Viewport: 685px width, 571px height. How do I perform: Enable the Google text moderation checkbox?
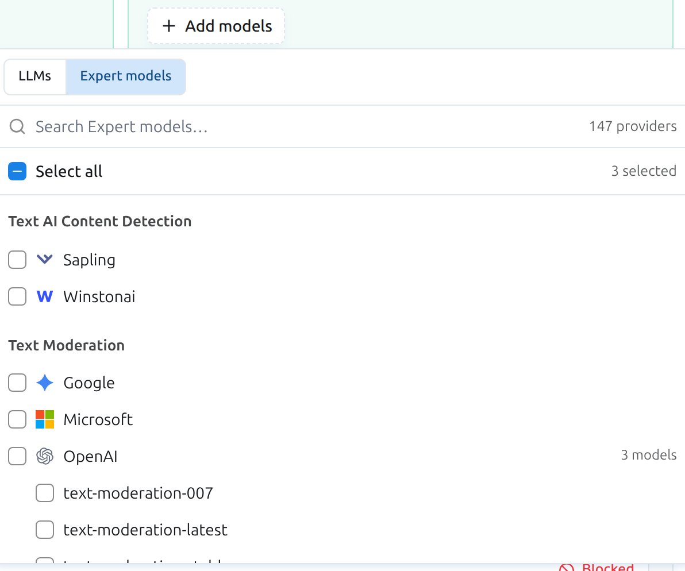(x=17, y=383)
